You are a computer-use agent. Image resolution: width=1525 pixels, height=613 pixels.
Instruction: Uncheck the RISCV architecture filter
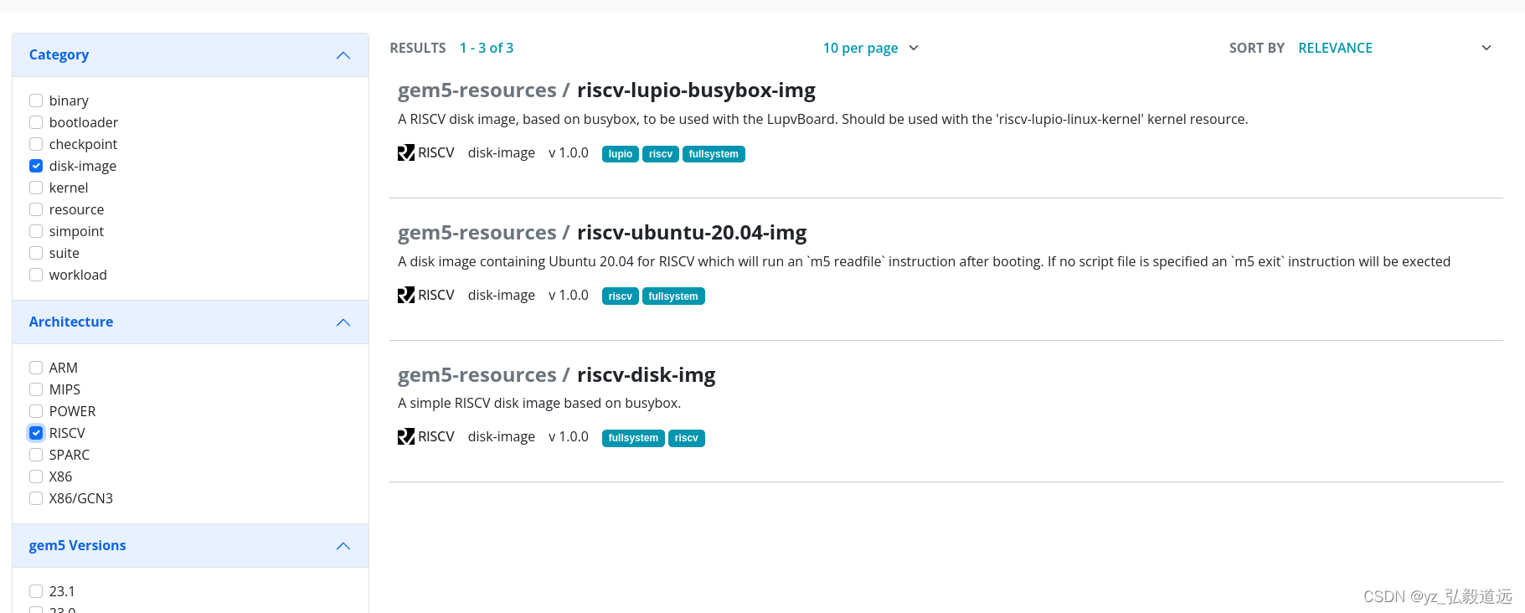tap(36, 433)
